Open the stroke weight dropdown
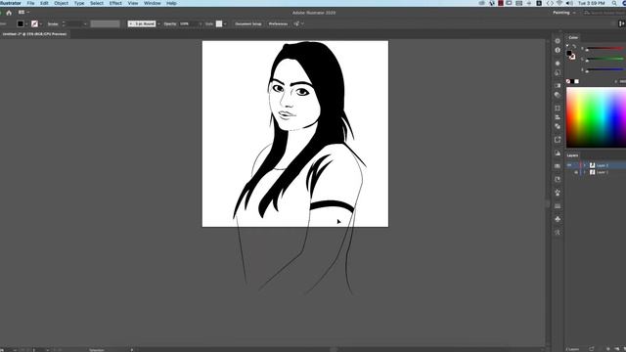Viewport: 626px width, 352px height. click(x=85, y=23)
